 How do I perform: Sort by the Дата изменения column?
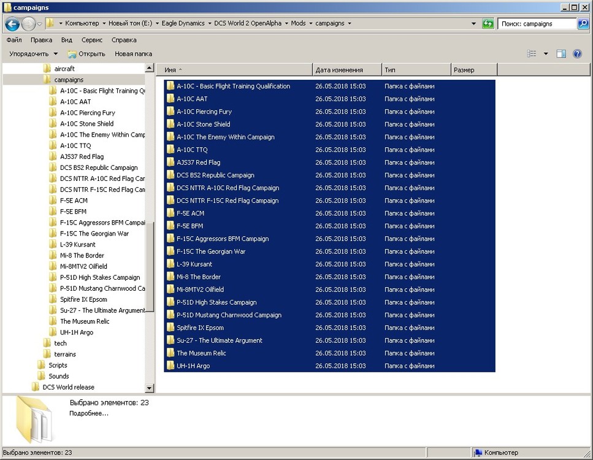tap(347, 69)
